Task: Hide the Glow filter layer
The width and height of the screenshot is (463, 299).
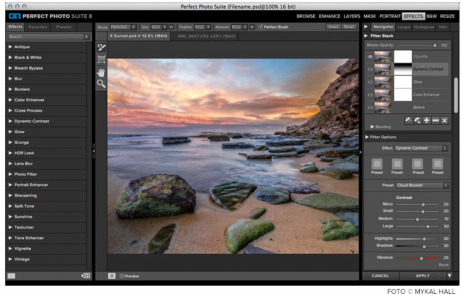Action: click(370, 82)
